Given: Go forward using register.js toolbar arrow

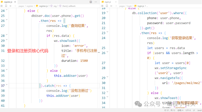Looking at the screenshot, I should click(15, 6).
